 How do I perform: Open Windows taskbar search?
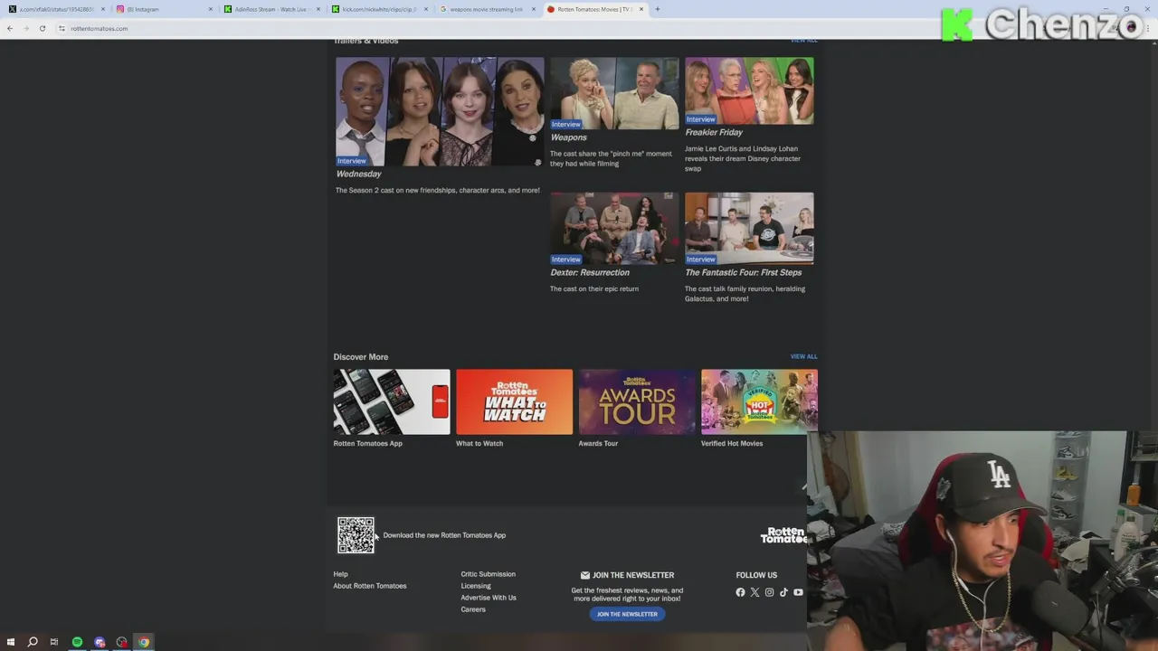click(x=33, y=642)
